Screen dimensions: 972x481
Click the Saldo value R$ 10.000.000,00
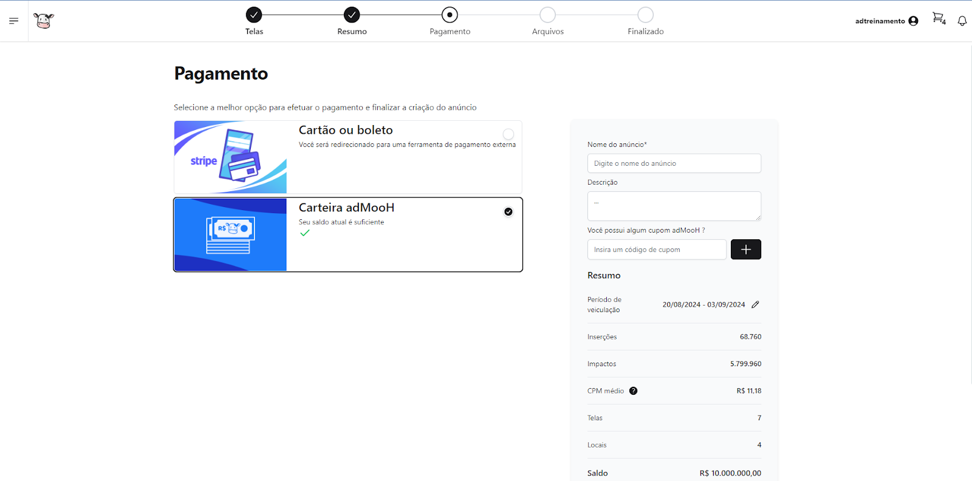[730, 473]
